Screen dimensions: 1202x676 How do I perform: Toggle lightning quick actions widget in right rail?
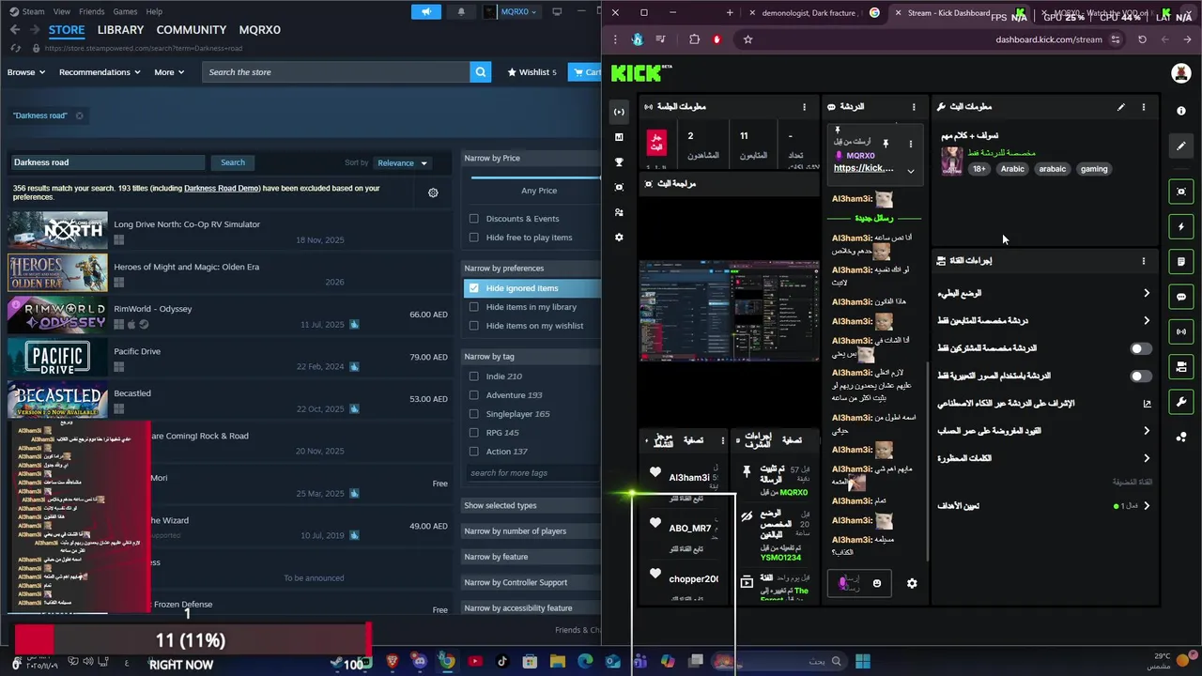[x=1181, y=226]
